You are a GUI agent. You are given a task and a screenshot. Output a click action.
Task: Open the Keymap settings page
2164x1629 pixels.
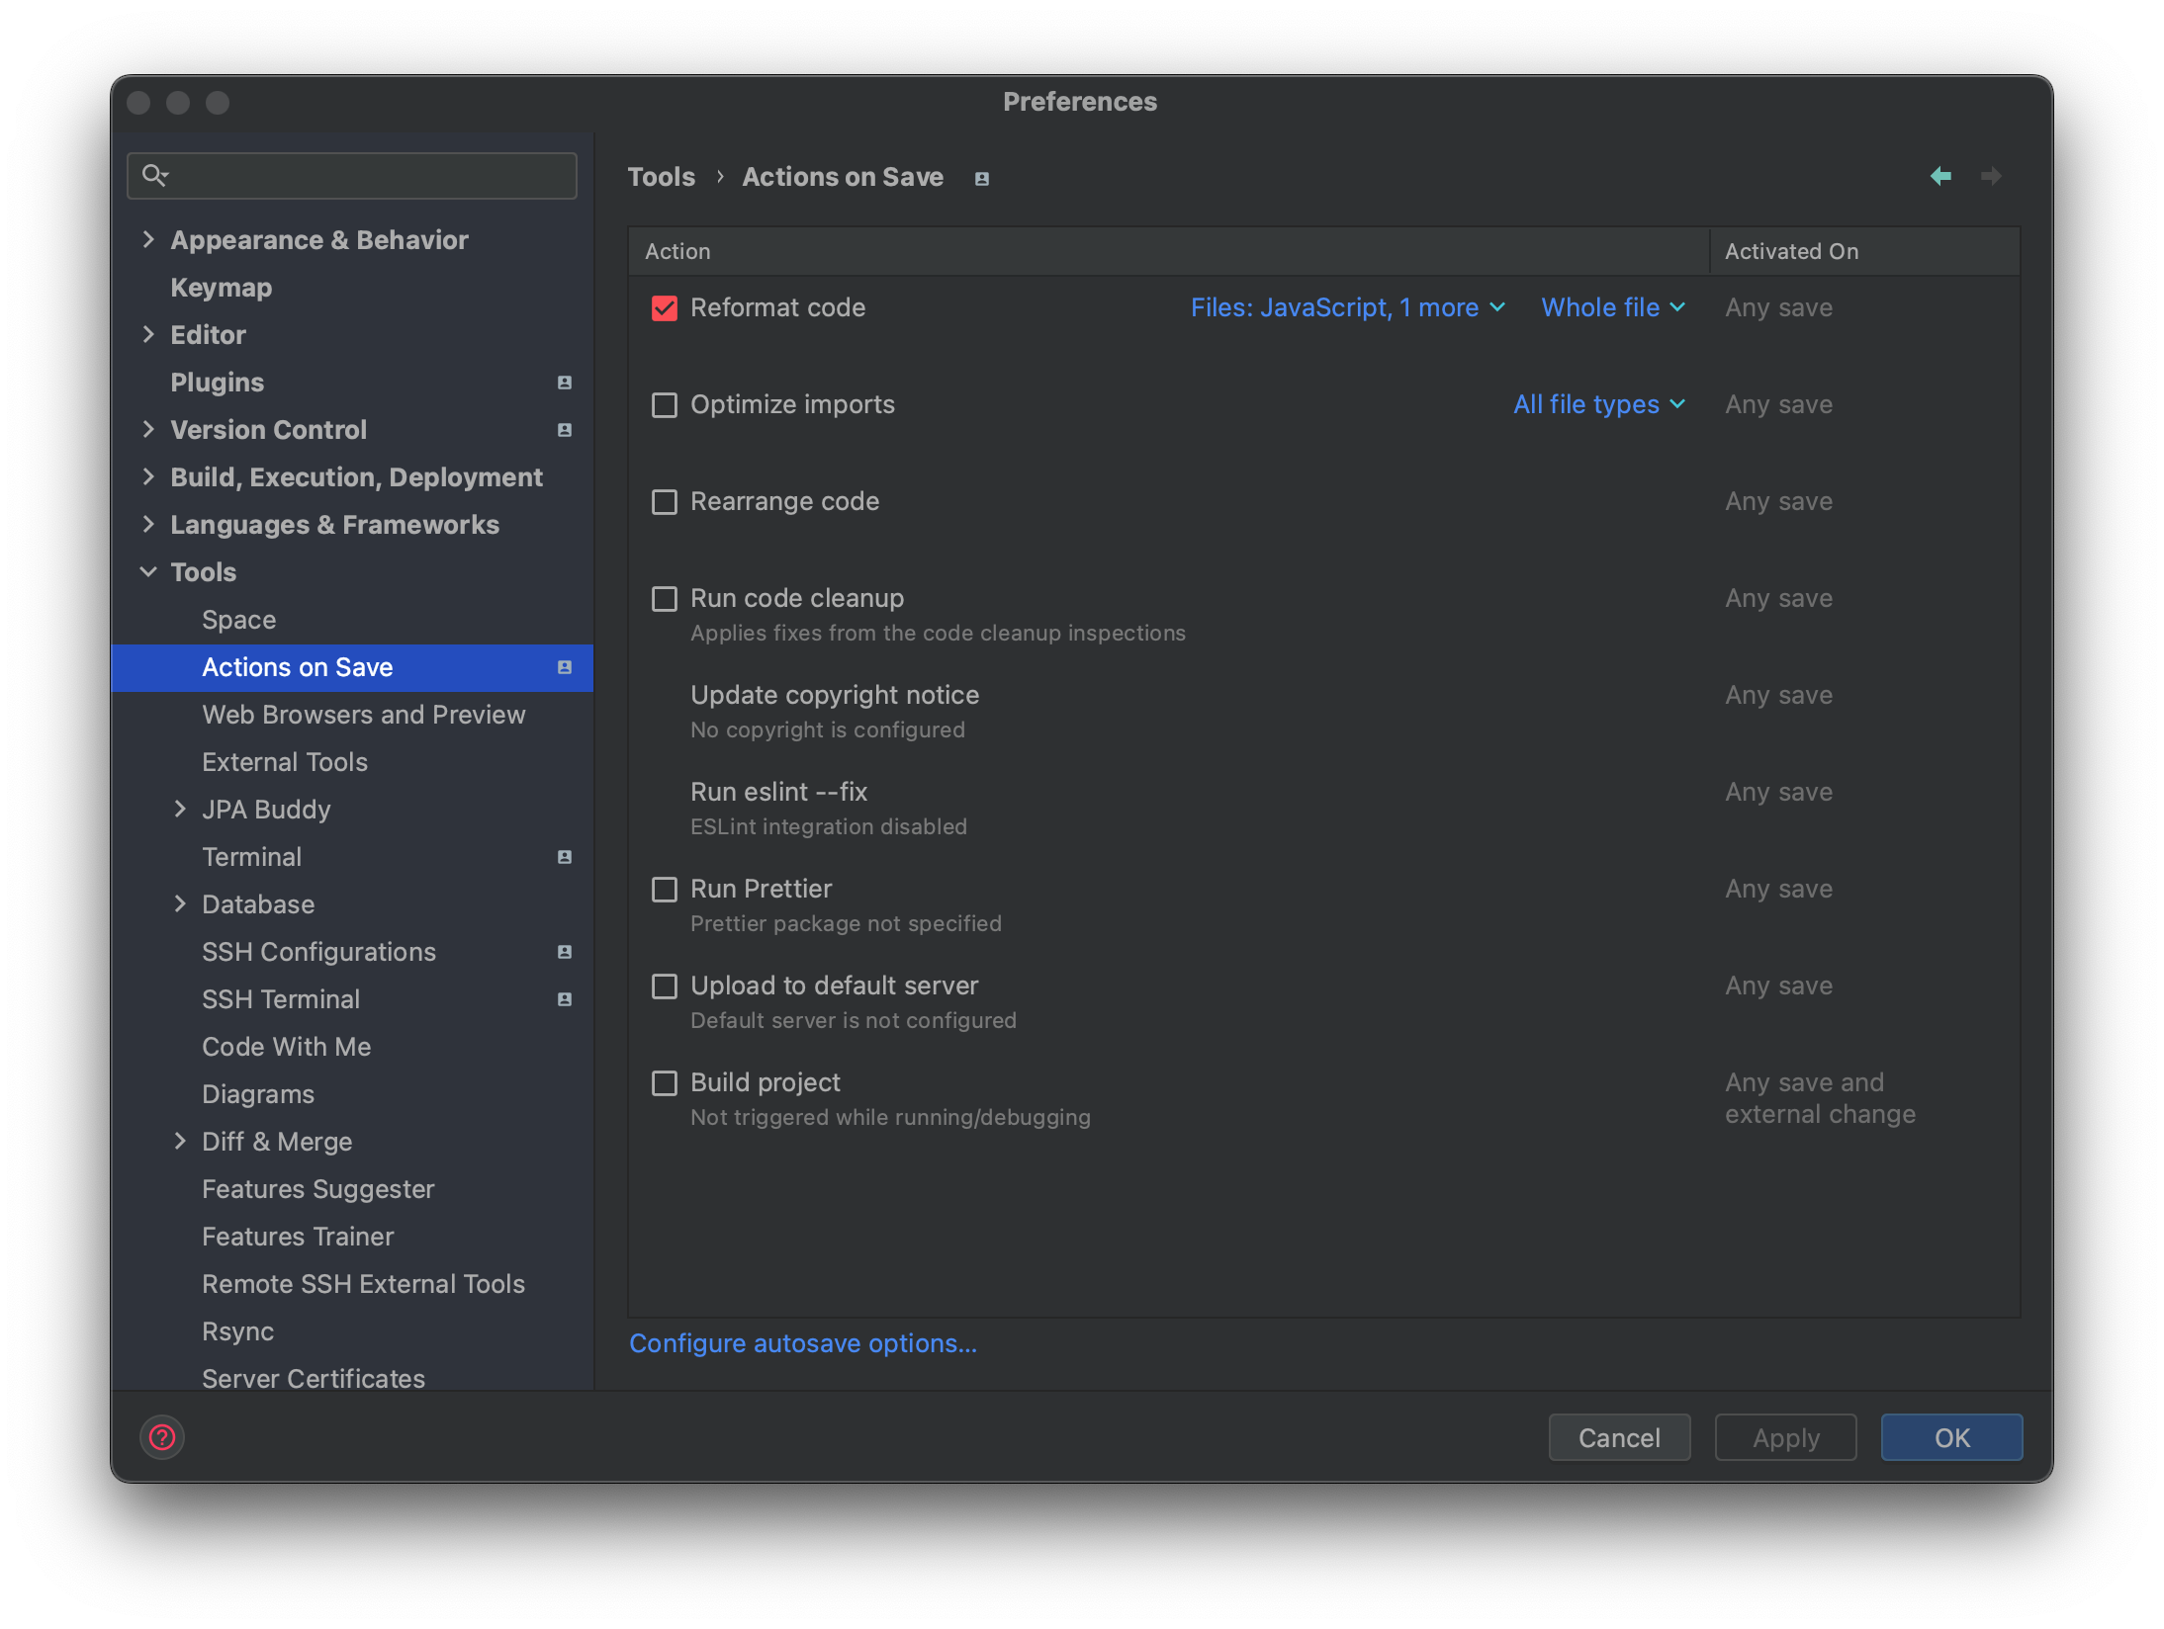221,288
